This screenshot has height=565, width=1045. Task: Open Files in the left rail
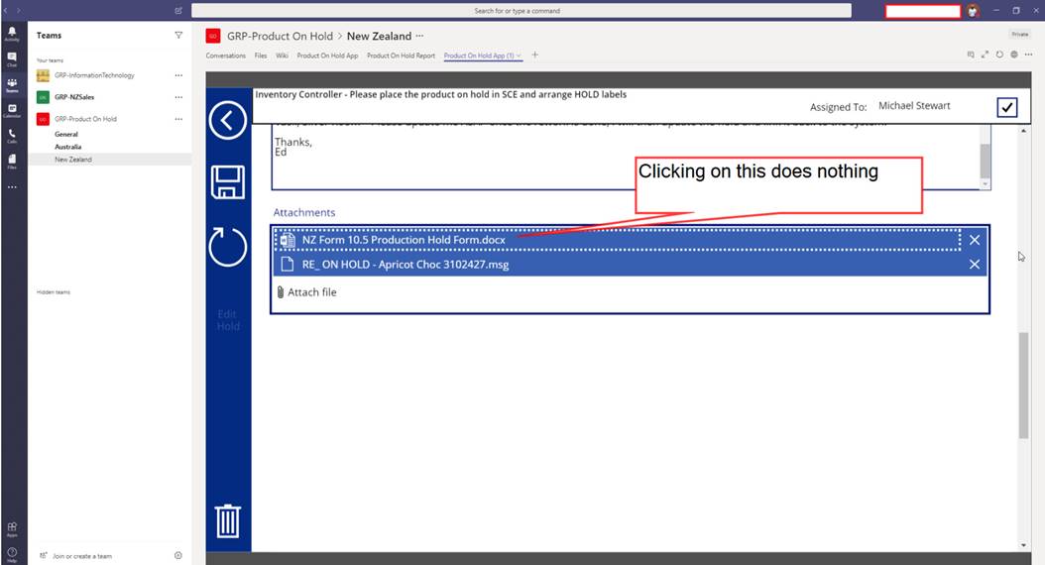tap(12, 162)
